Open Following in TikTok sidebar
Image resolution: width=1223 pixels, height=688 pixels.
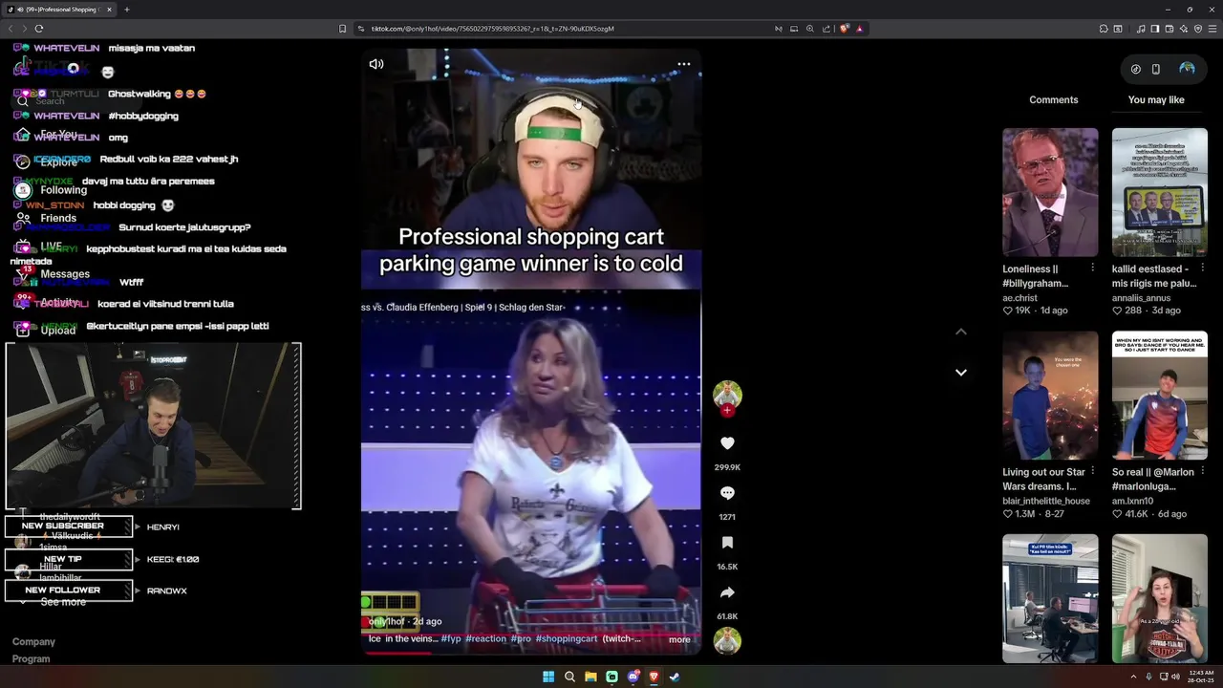pyautogui.click(x=63, y=190)
